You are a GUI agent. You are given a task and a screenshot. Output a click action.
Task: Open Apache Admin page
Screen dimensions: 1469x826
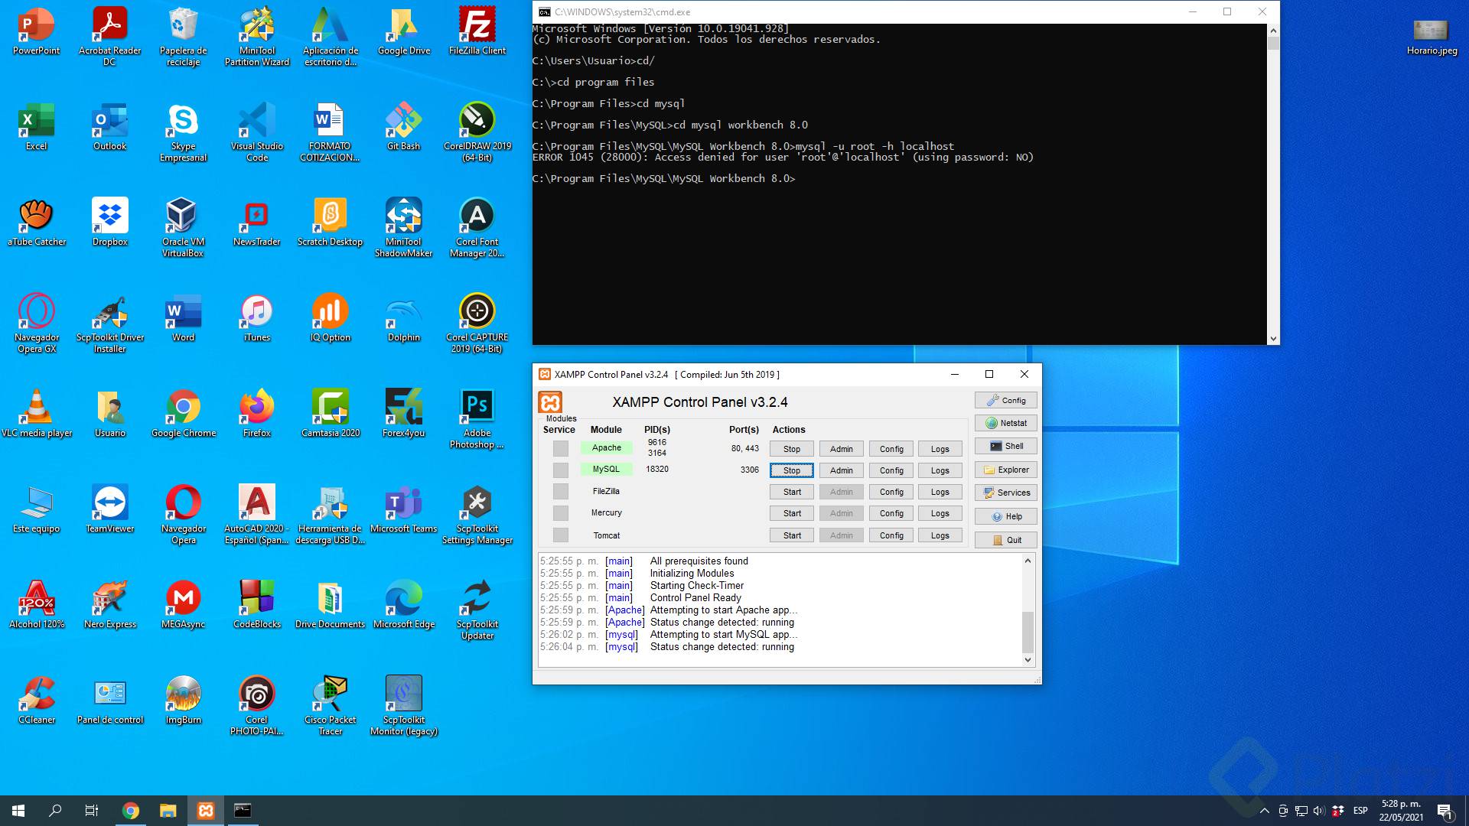(x=842, y=449)
